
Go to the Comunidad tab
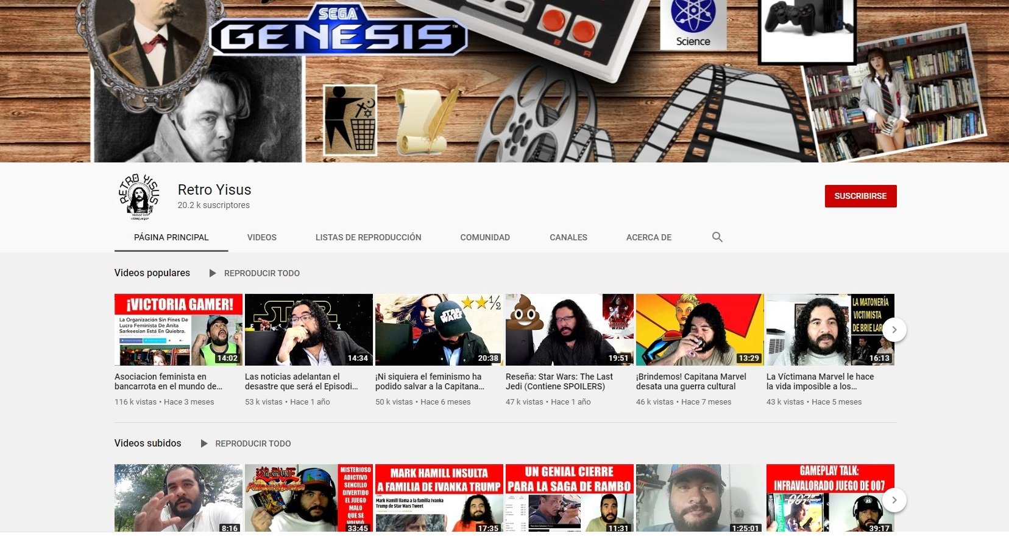coord(485,237)
